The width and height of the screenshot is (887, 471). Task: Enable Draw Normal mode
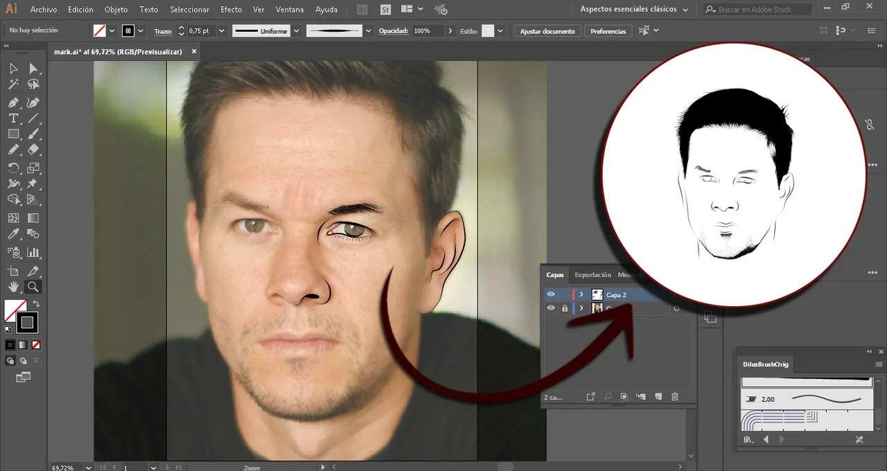click(x=10, y=361)
